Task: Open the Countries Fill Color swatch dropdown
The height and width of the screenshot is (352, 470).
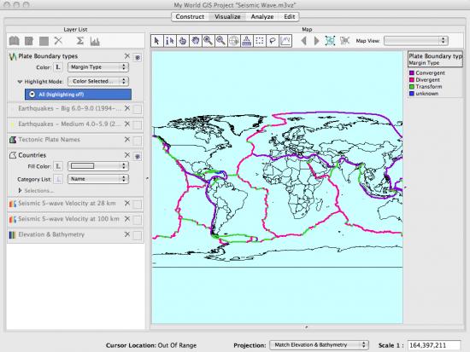Action: pos(98,166)
